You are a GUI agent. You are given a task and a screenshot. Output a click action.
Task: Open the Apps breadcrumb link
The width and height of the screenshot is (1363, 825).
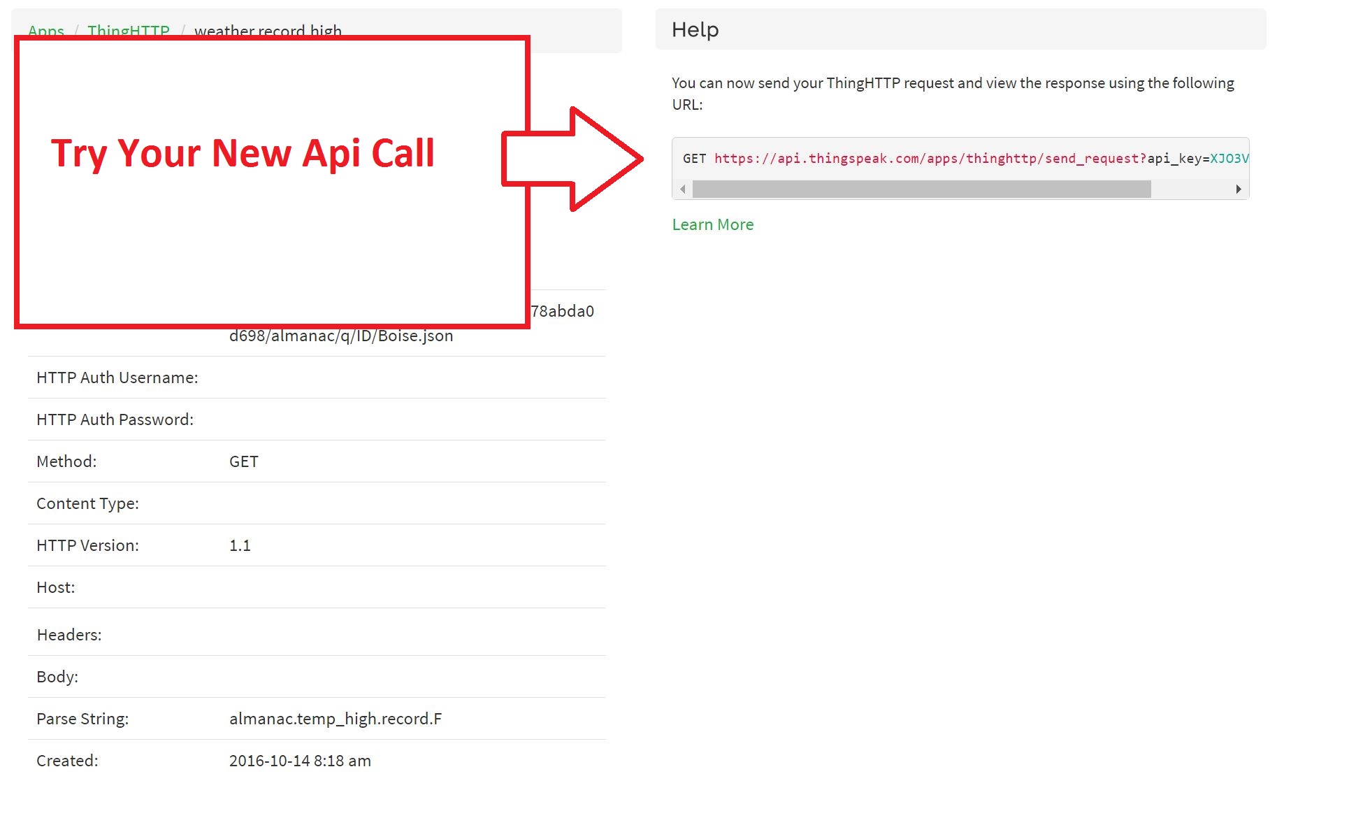point(45,30)
